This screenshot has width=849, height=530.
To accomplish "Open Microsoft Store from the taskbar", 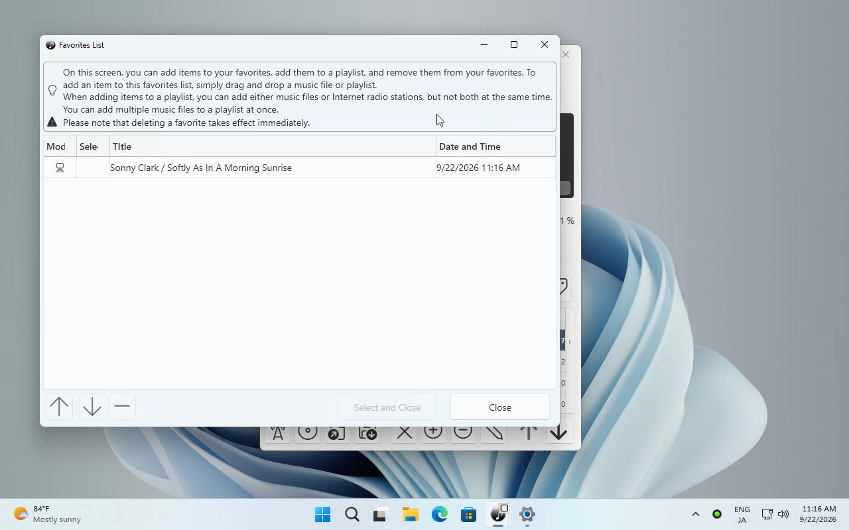I will click(x=469, y=514).
